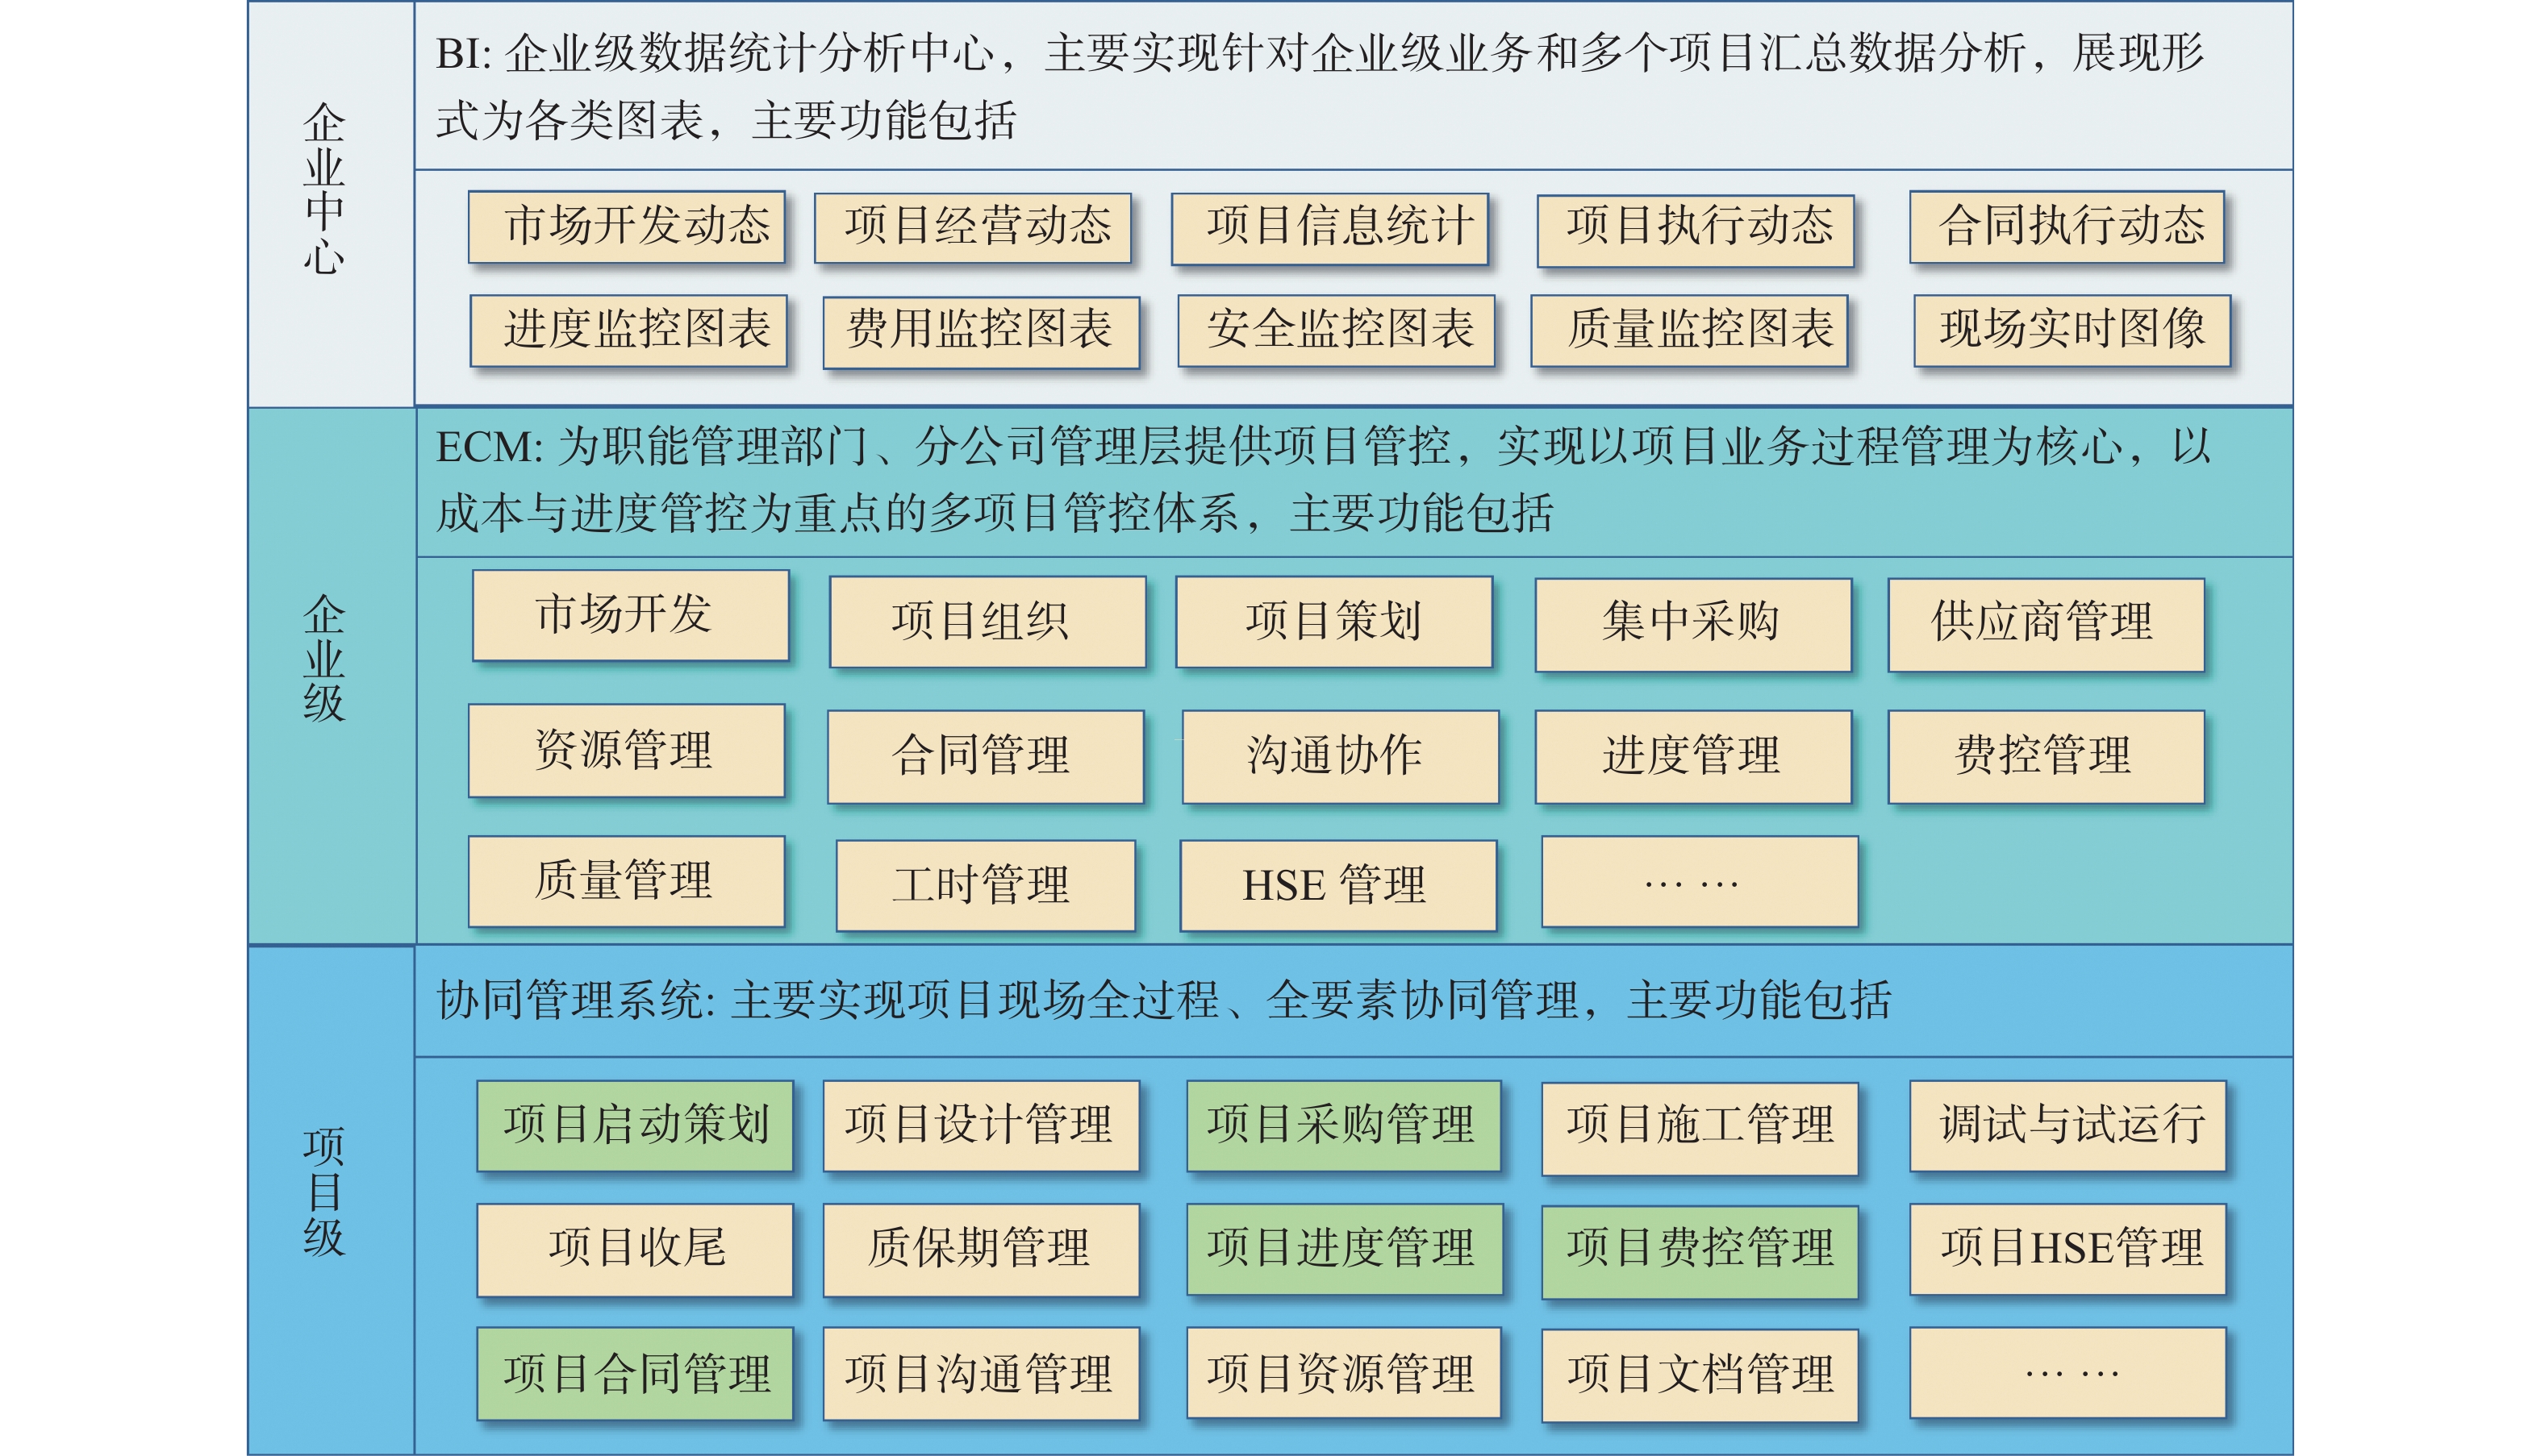This screenshot has height=1456, width=2541.
Task: Open the 项目收尾 box
Action: coord(636,1250)
